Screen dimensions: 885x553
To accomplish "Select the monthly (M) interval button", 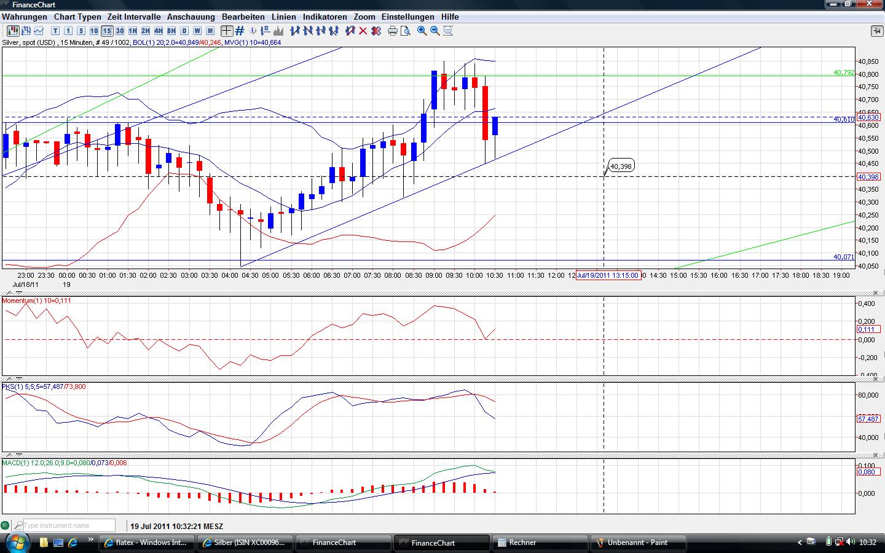I will click(210, 31).
